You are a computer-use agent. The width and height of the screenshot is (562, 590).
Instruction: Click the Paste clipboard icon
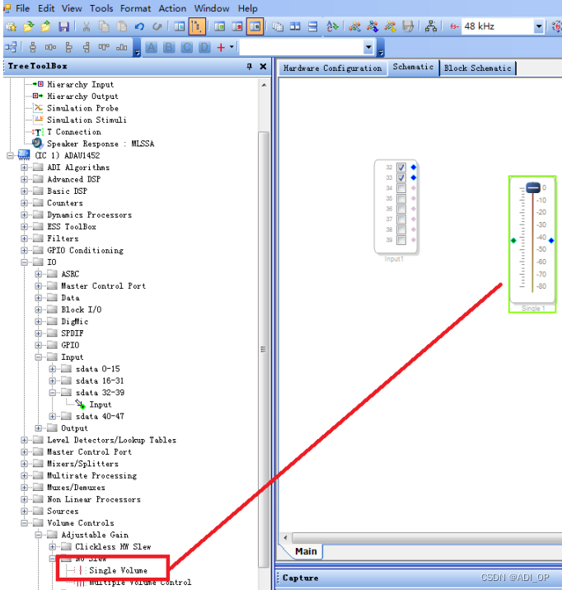[122, 26]
